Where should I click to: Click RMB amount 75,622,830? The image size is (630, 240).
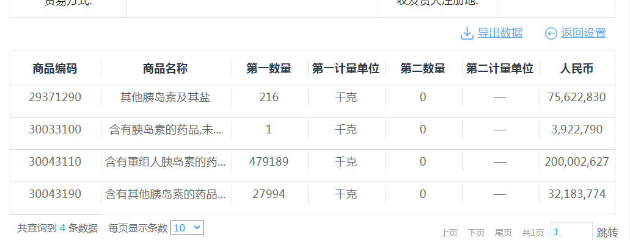[x=577, y=97]
